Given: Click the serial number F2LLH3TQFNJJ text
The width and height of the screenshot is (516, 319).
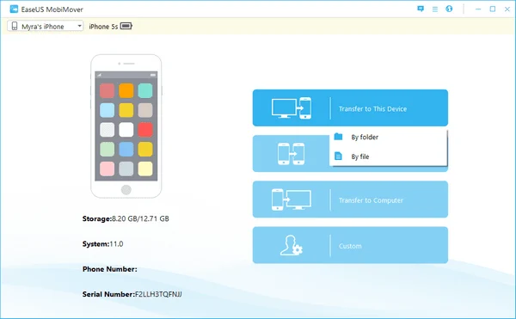Looking at the screenshot, I should [x=158, y=294].
